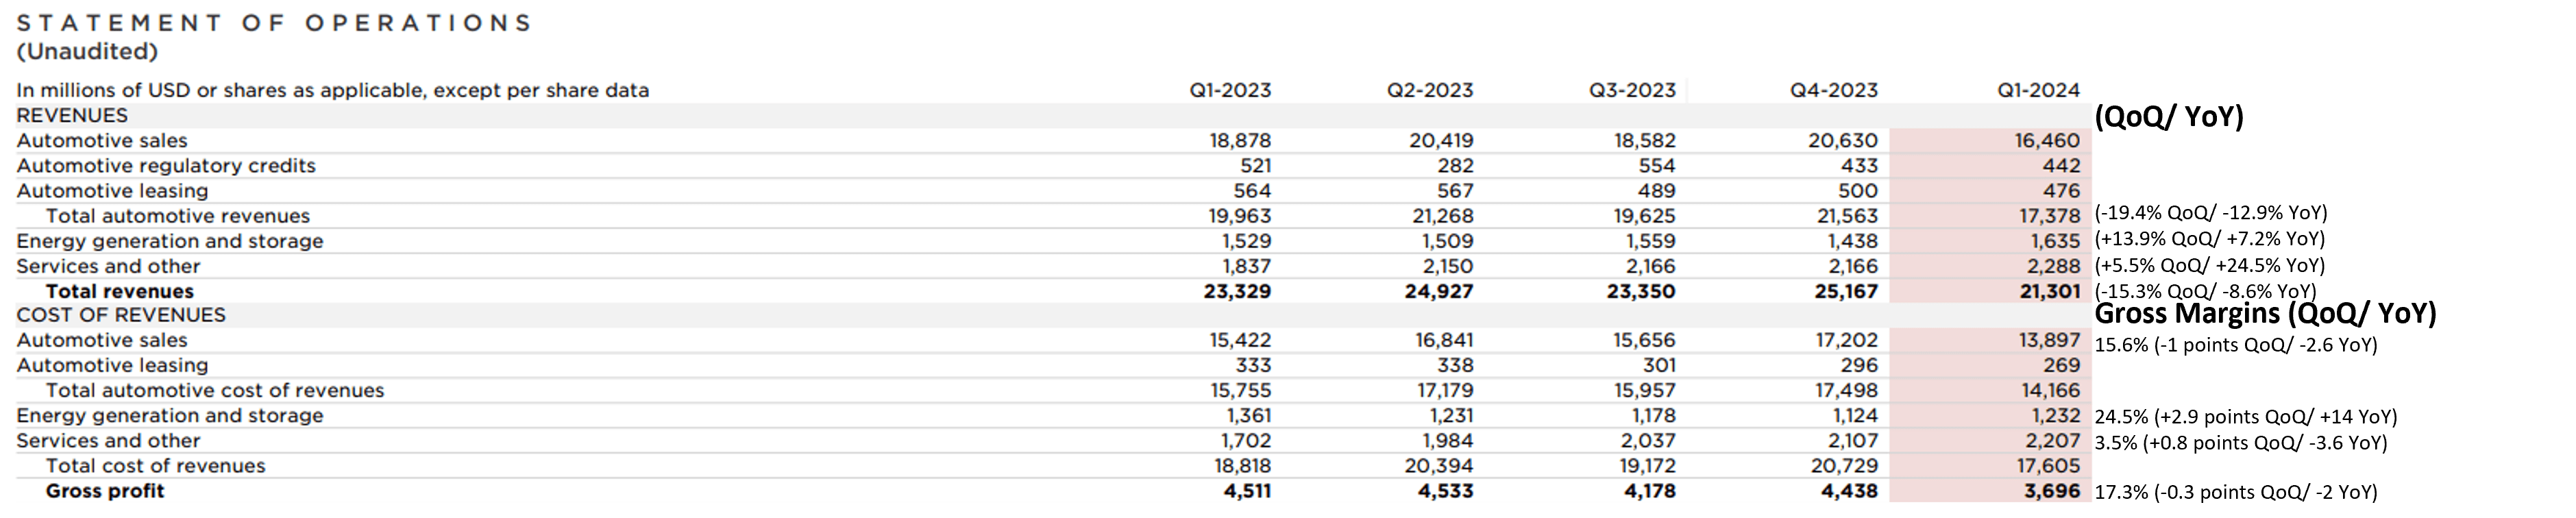The width and height of the screenshot is (2576, 518).
Task: Click the -19.4% QoQ automotive revenue annotation
Action: (x=2211, y=213)
